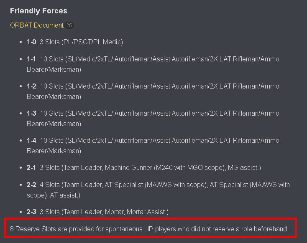Click the 1-0 squad label
Screen dimensions: 307x243
[31, 42]
